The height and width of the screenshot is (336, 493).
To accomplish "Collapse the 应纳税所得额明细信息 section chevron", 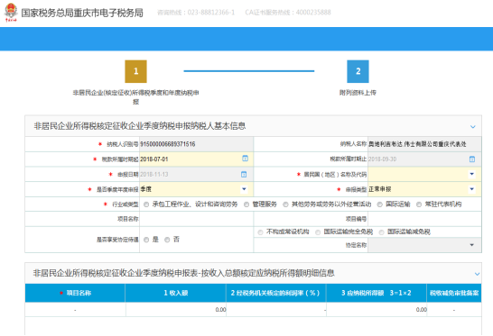I will click(x=477, y=274).
